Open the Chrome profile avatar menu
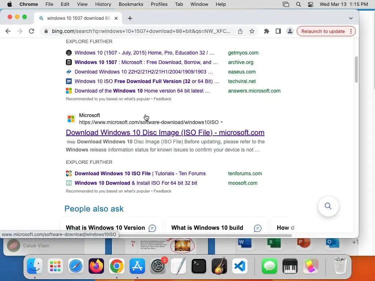This screenshot has width=375, height=281. click(290, 31)
